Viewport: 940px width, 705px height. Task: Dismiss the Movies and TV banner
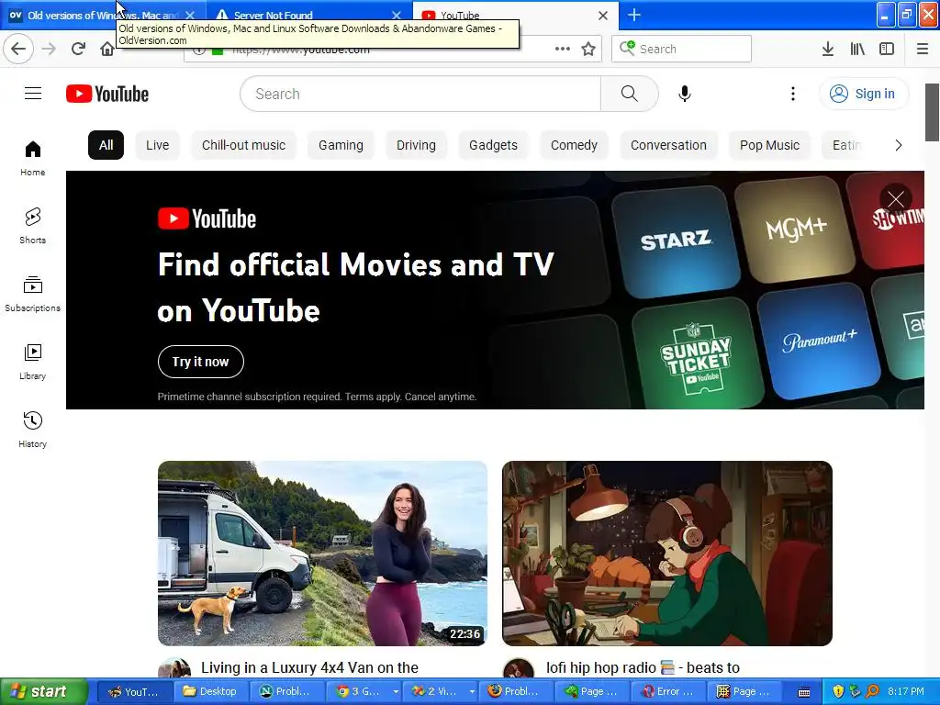coord(896,199)
